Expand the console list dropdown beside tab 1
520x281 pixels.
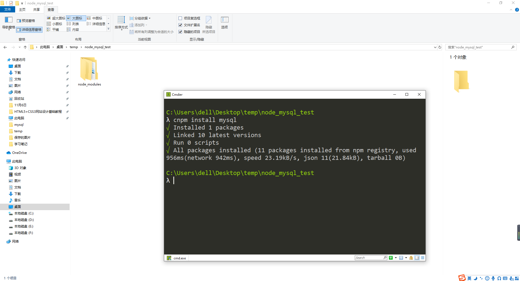click(406, 258)
